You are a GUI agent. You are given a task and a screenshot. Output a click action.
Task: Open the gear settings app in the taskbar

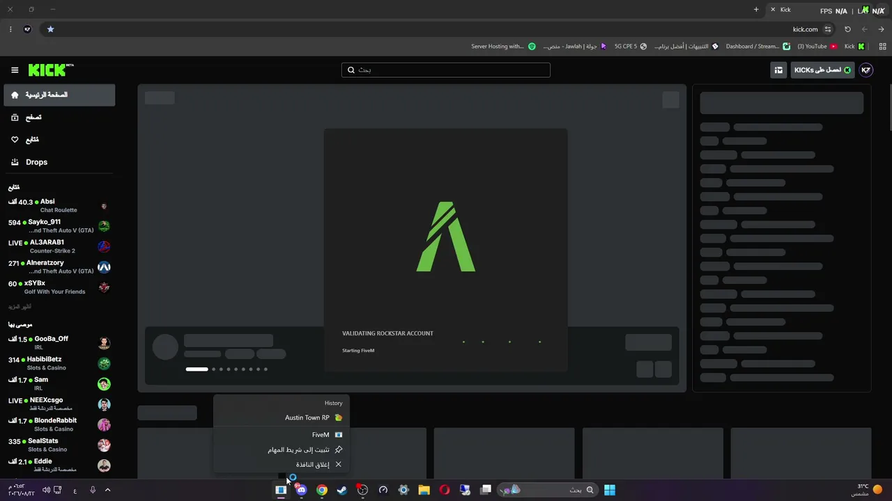click(x=403, y=490)
